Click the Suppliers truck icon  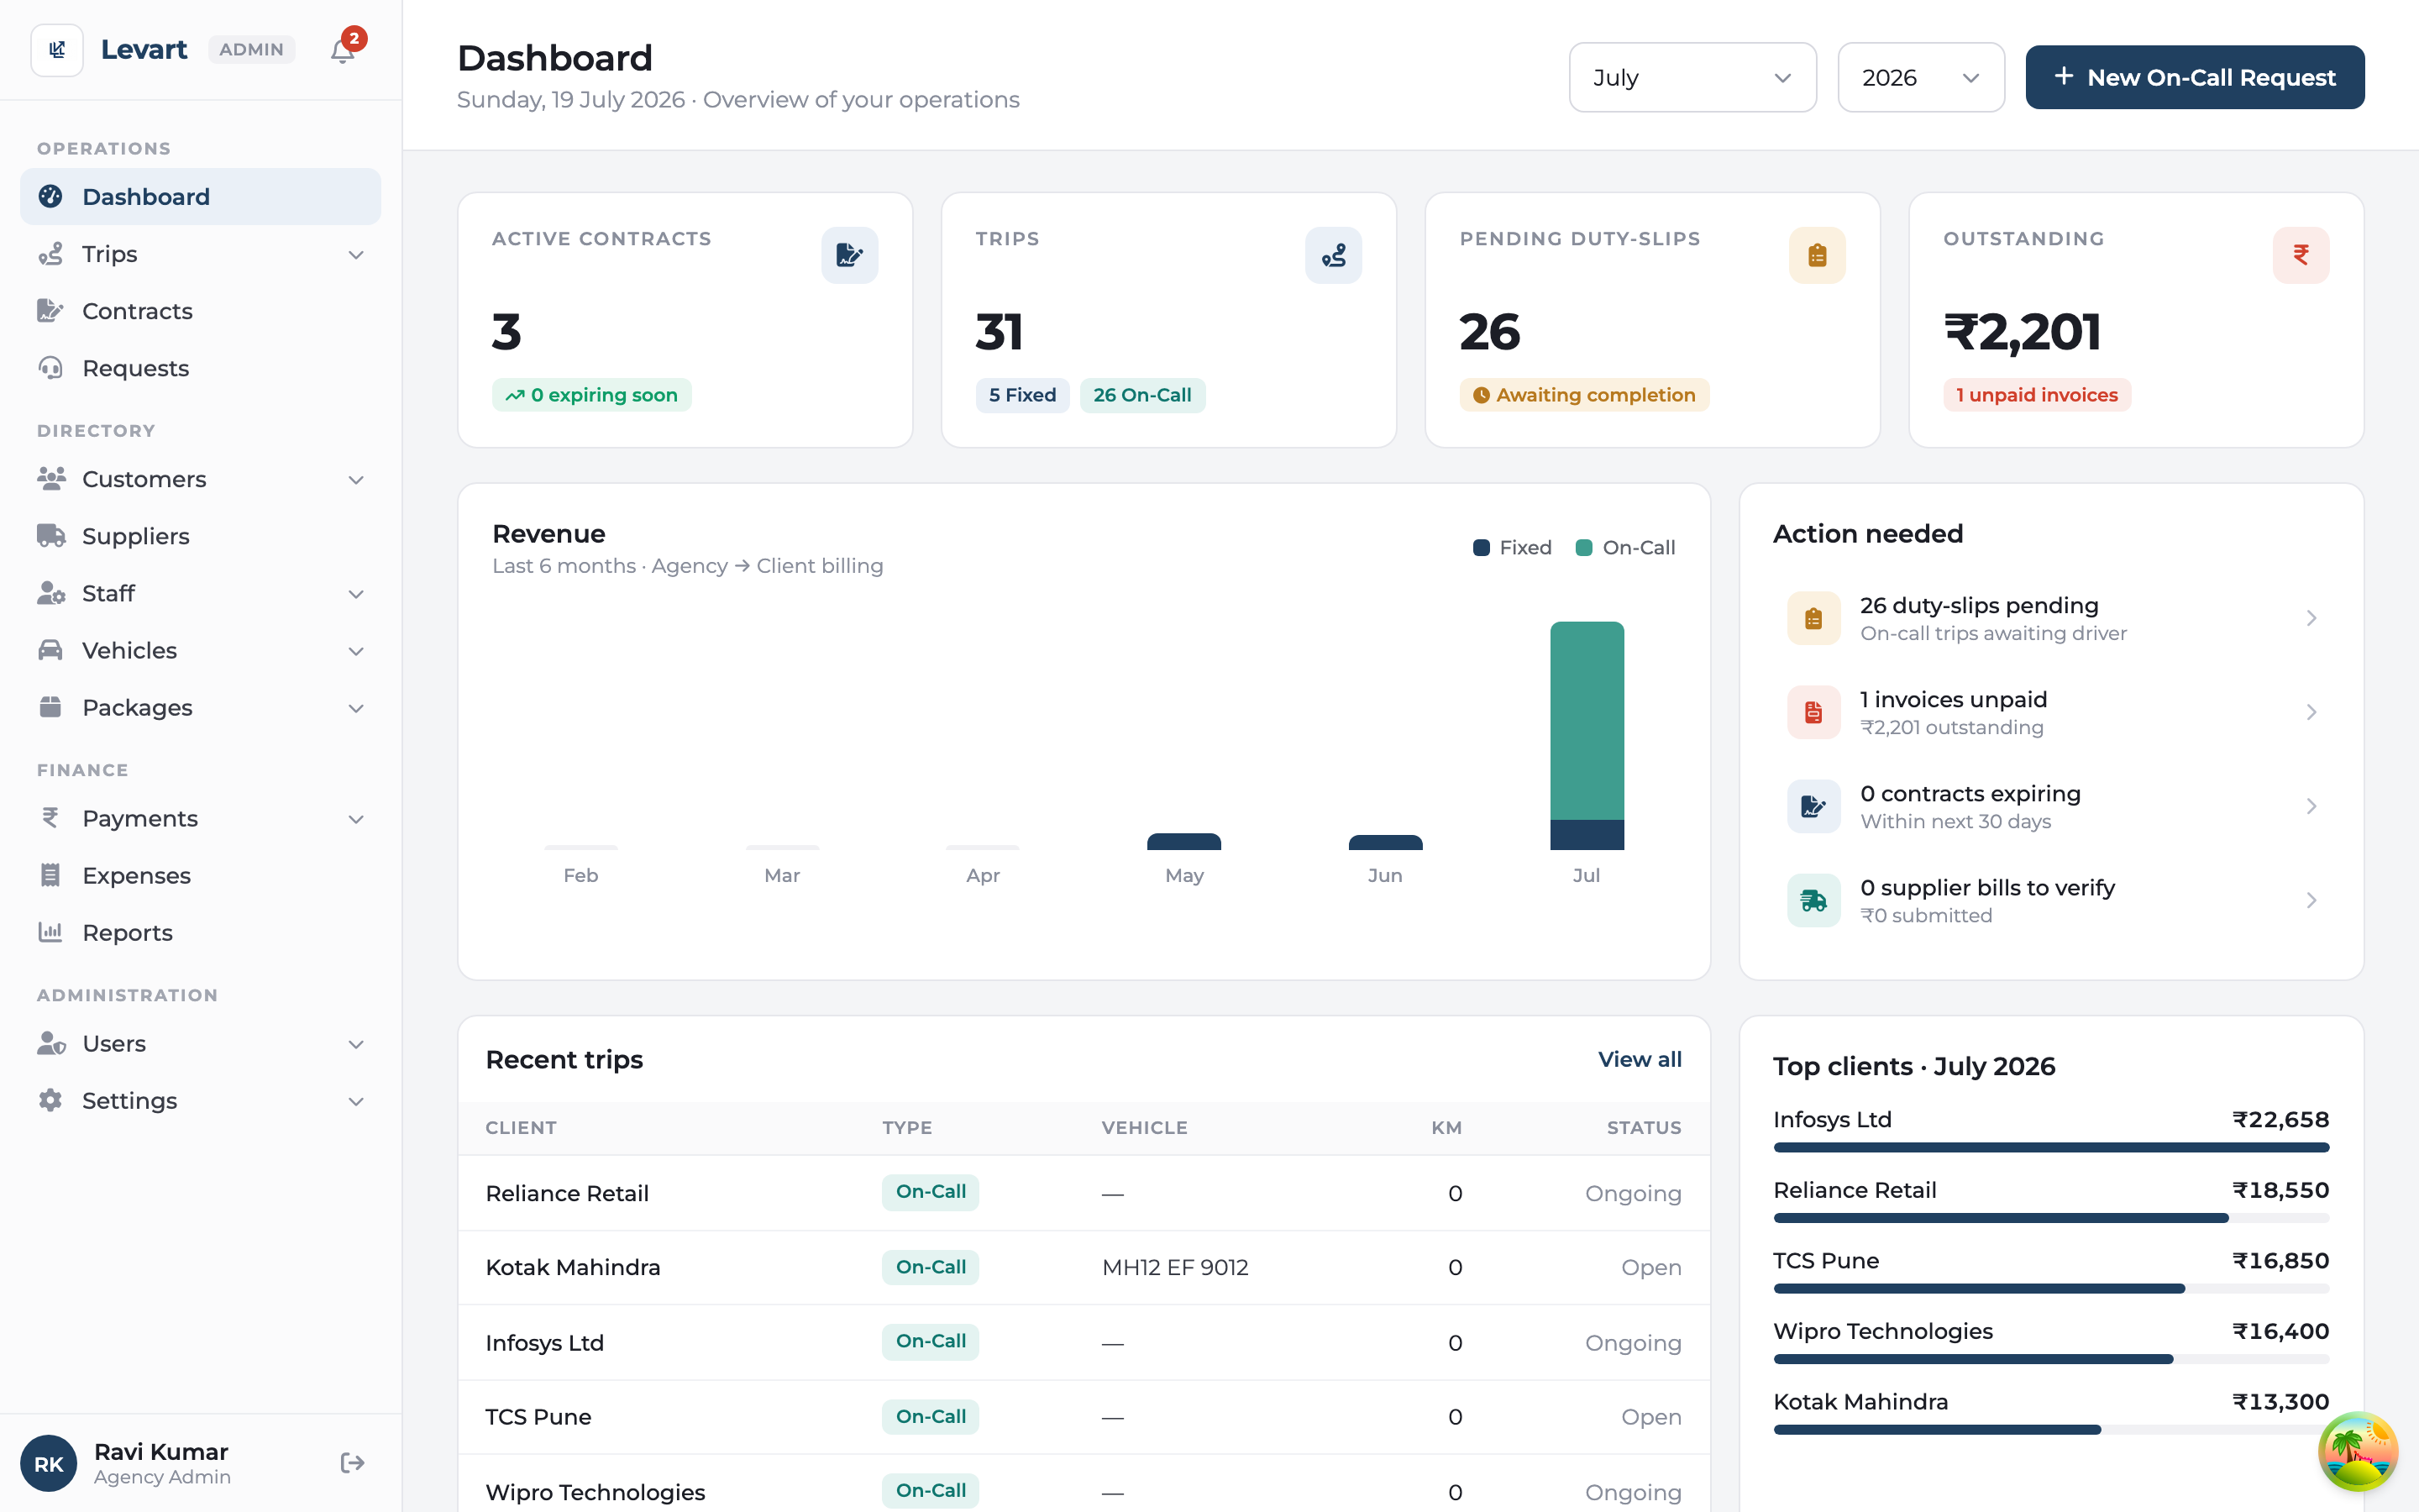51,536
